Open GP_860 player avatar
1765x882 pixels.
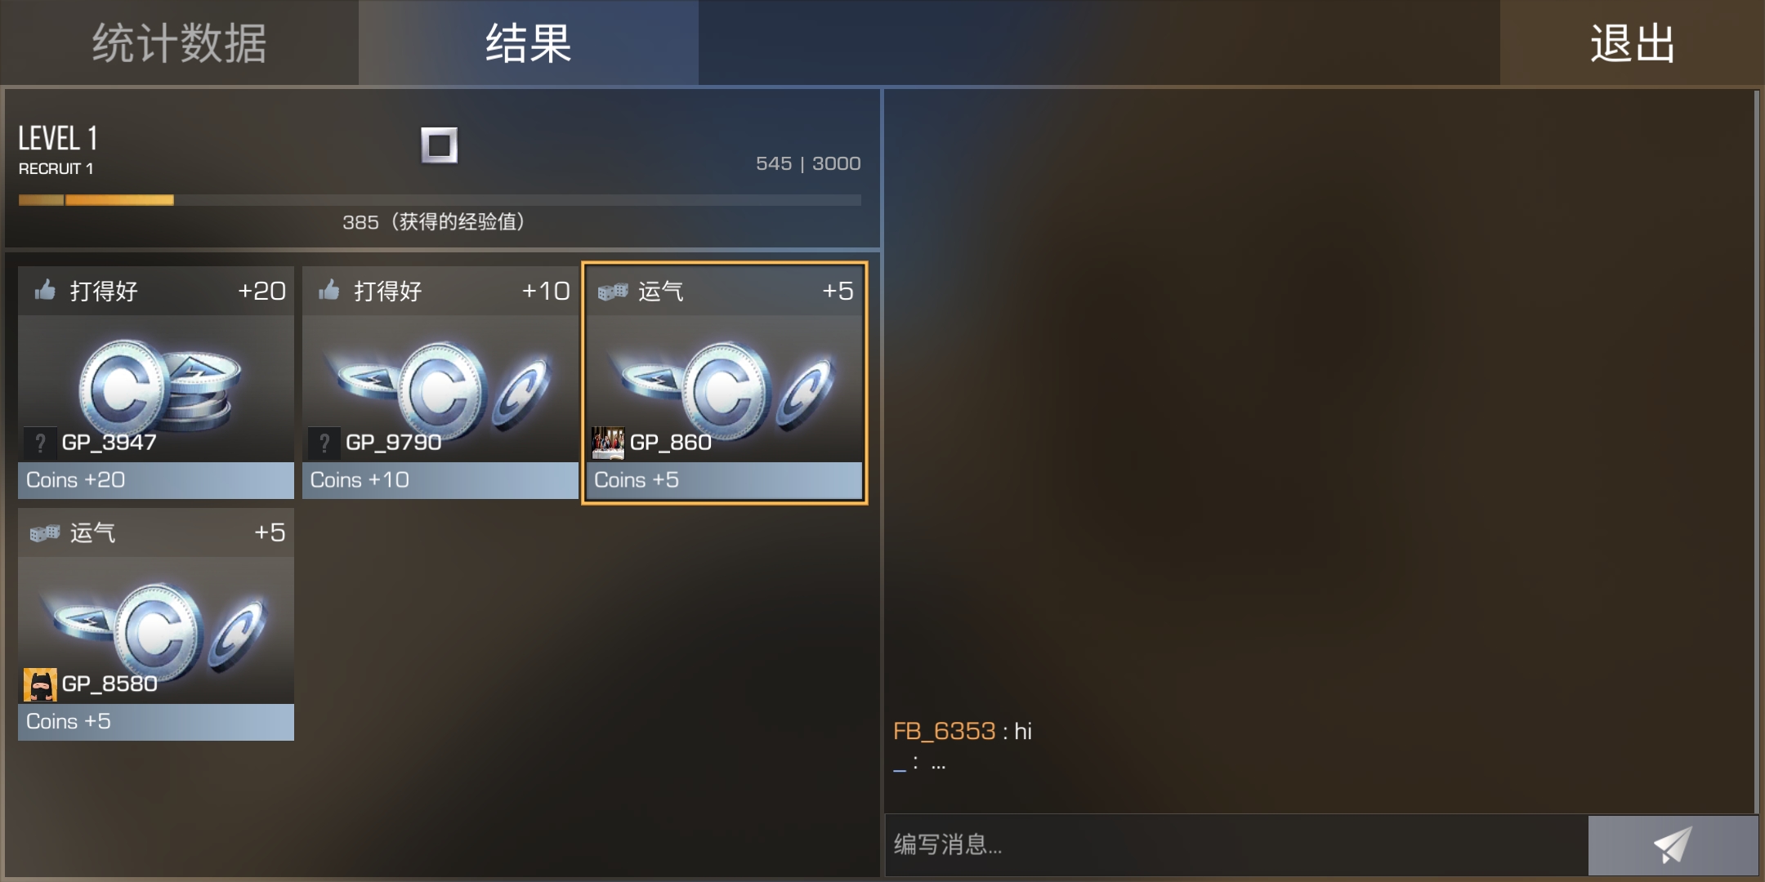pos(608,443)
